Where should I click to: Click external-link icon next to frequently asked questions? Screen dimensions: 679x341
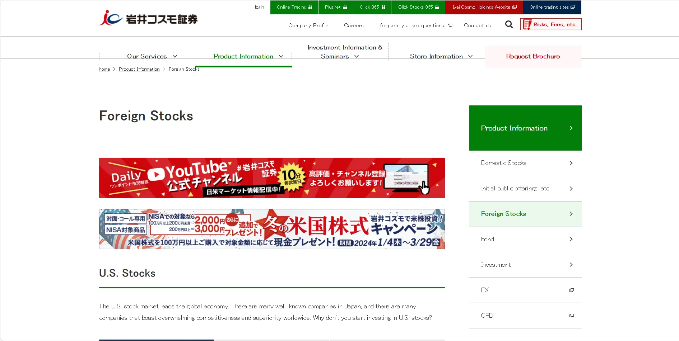[450, 25]
